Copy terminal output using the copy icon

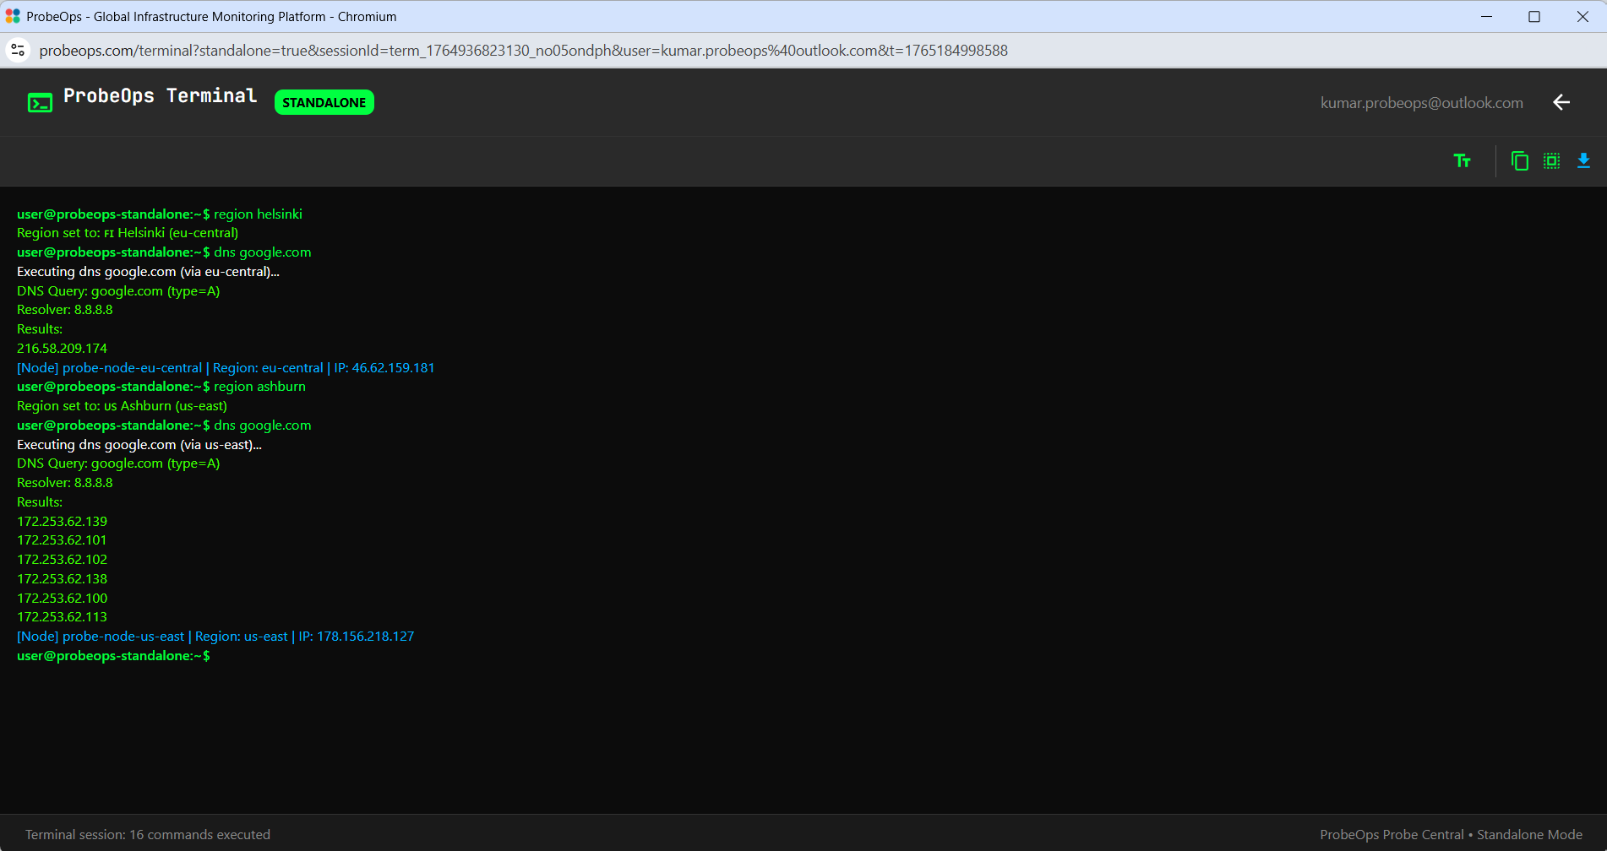click(1519, 160)
